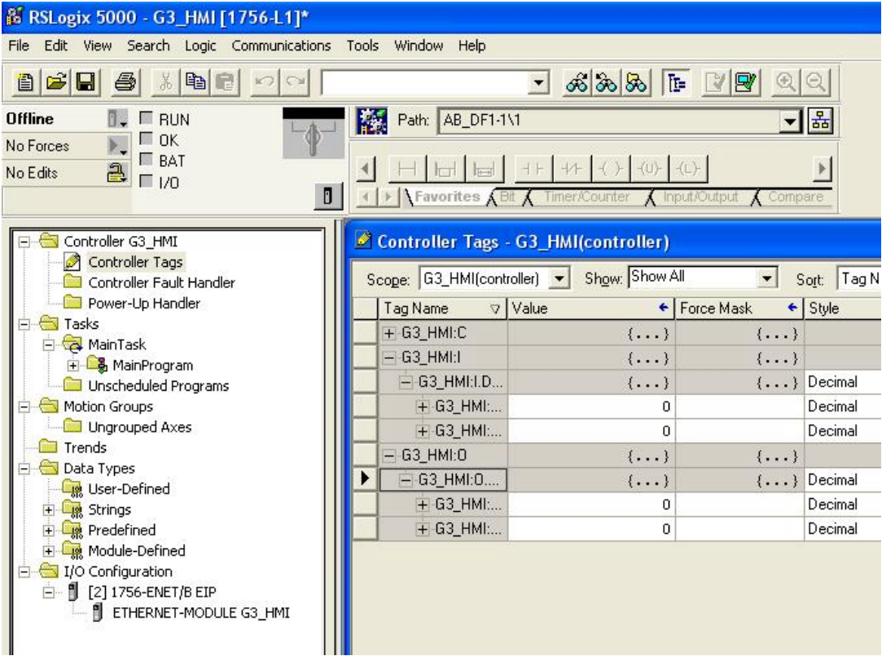The height and width of the screenshot is (656, 882).
Task: Sort by the Tag Name column header
Action: [442, 308]
